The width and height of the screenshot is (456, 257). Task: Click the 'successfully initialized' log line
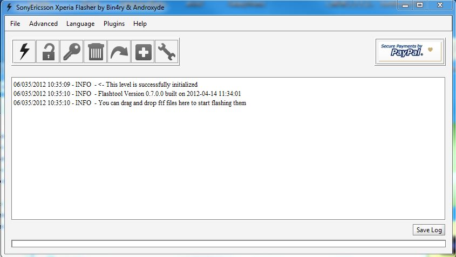[106, 85]
